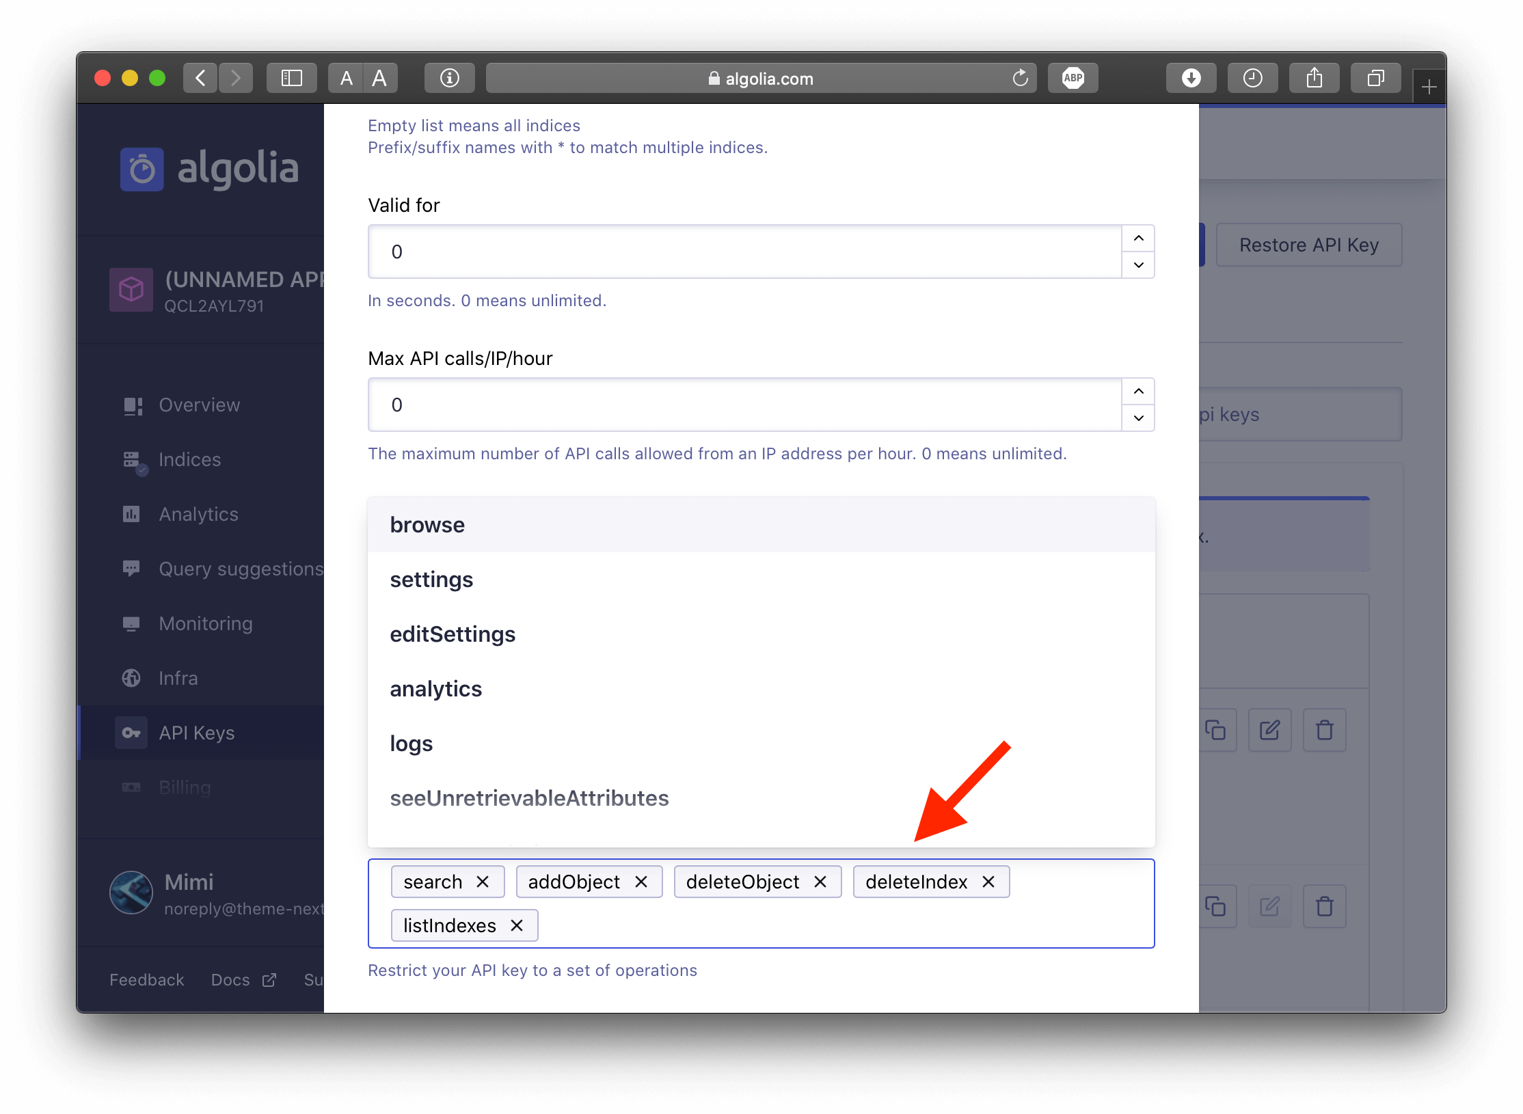Open Safari downloads in the toolbar

(1191, 77)
